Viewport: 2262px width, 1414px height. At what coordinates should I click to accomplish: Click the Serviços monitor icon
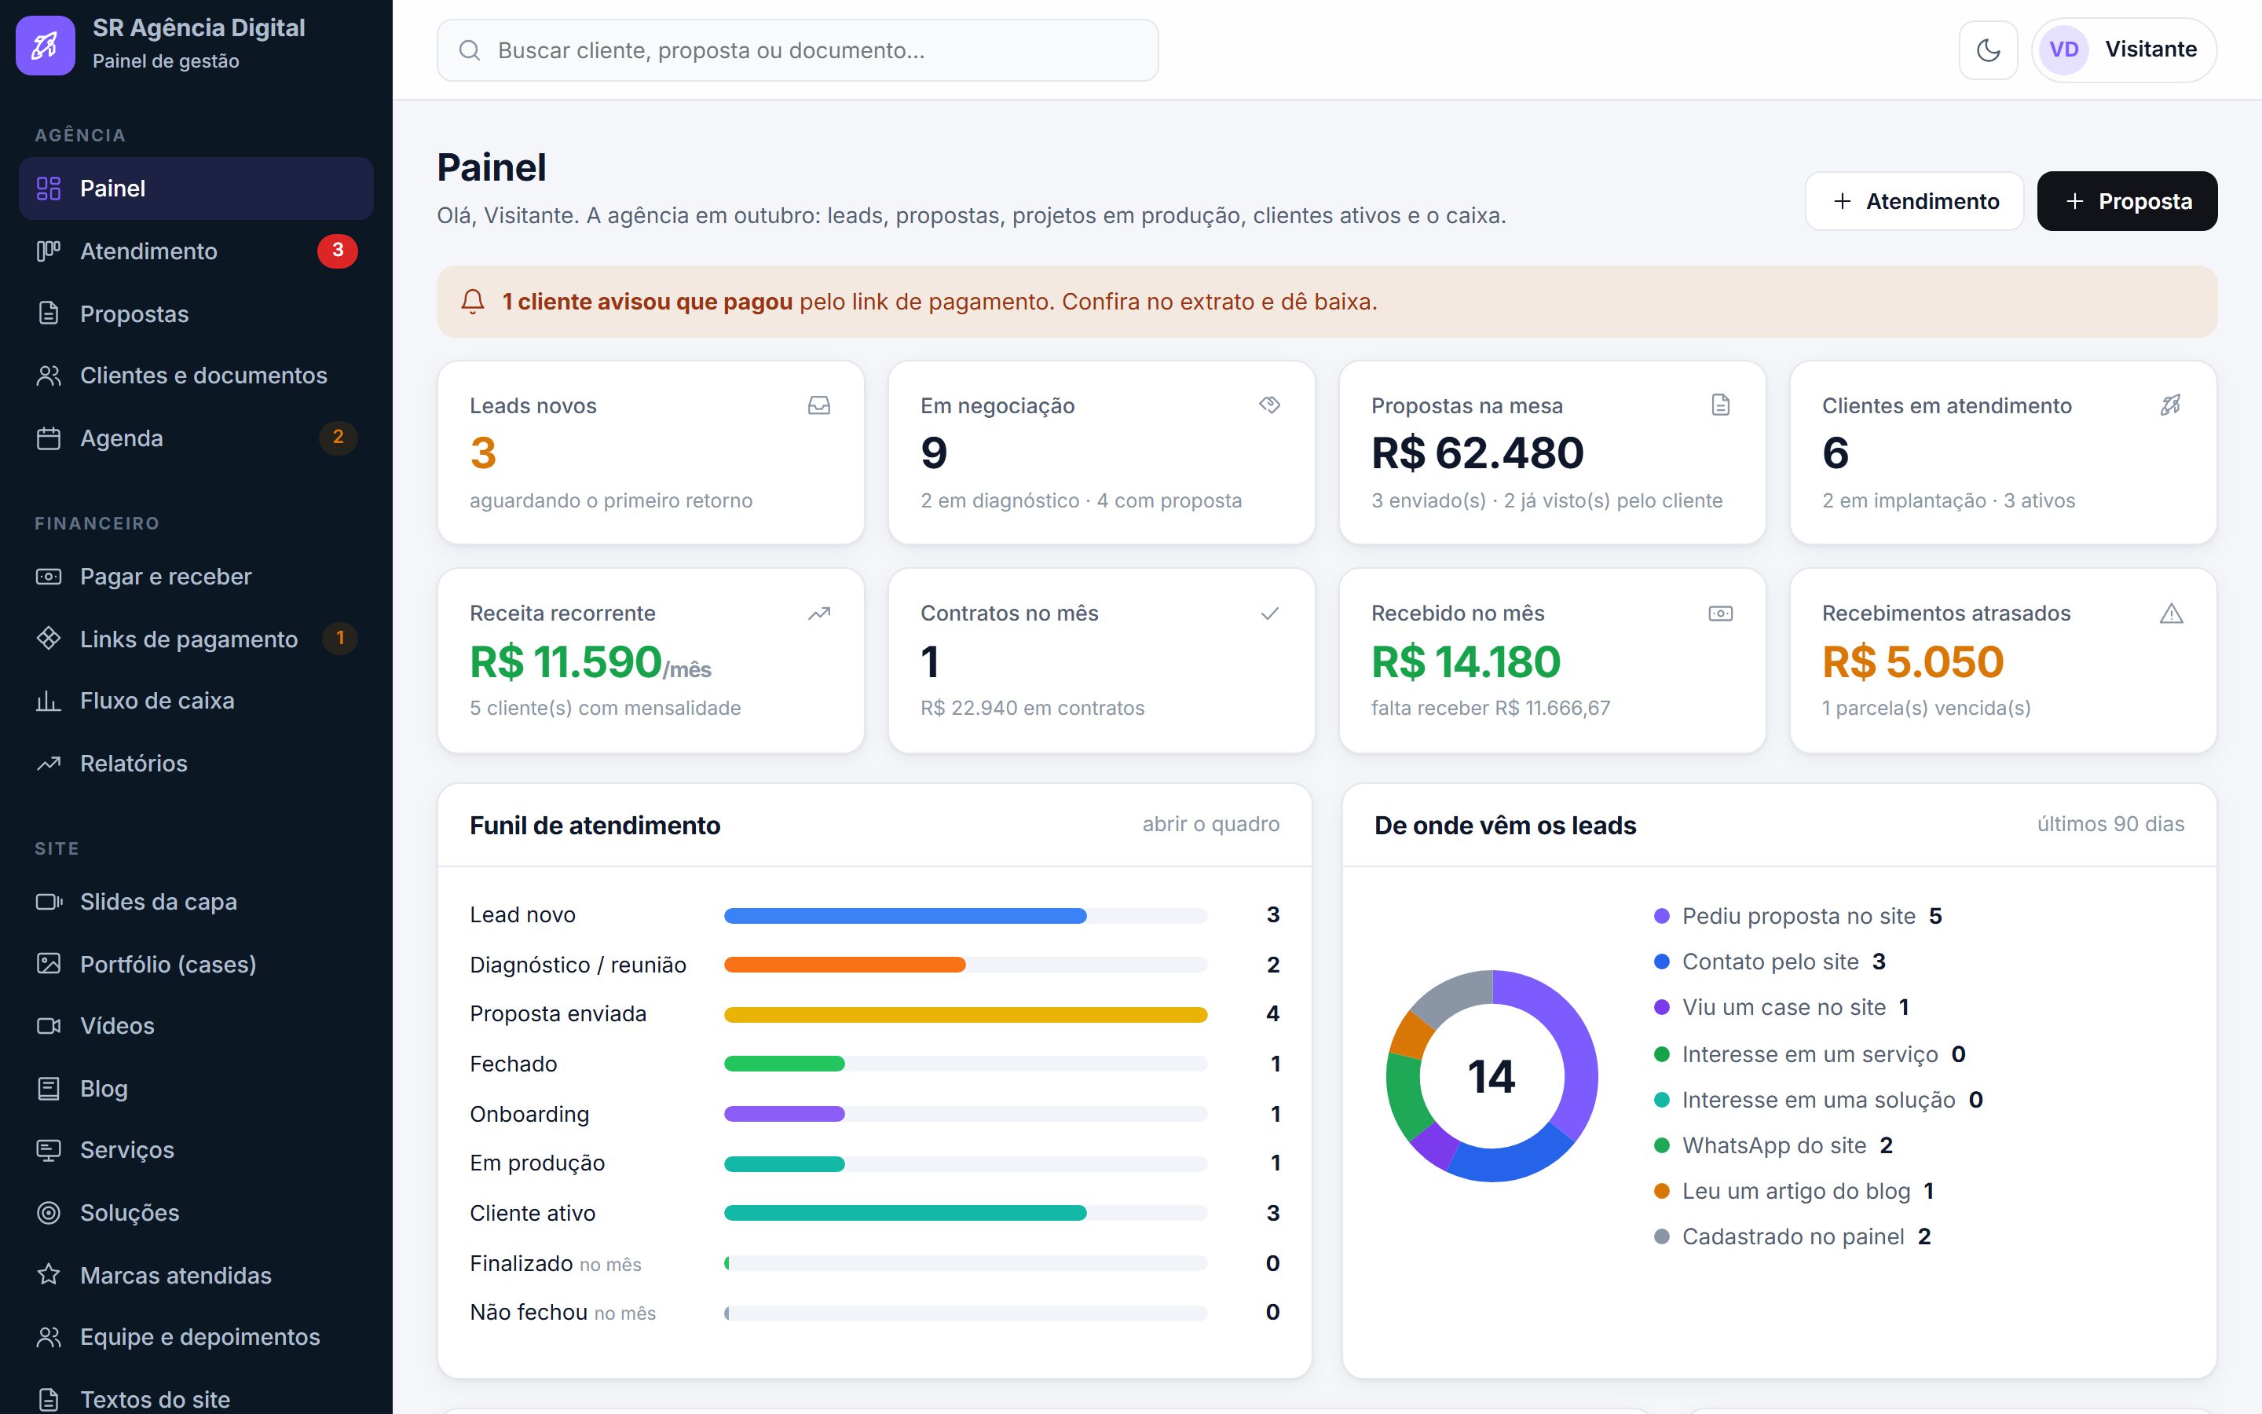(49, 1150)
